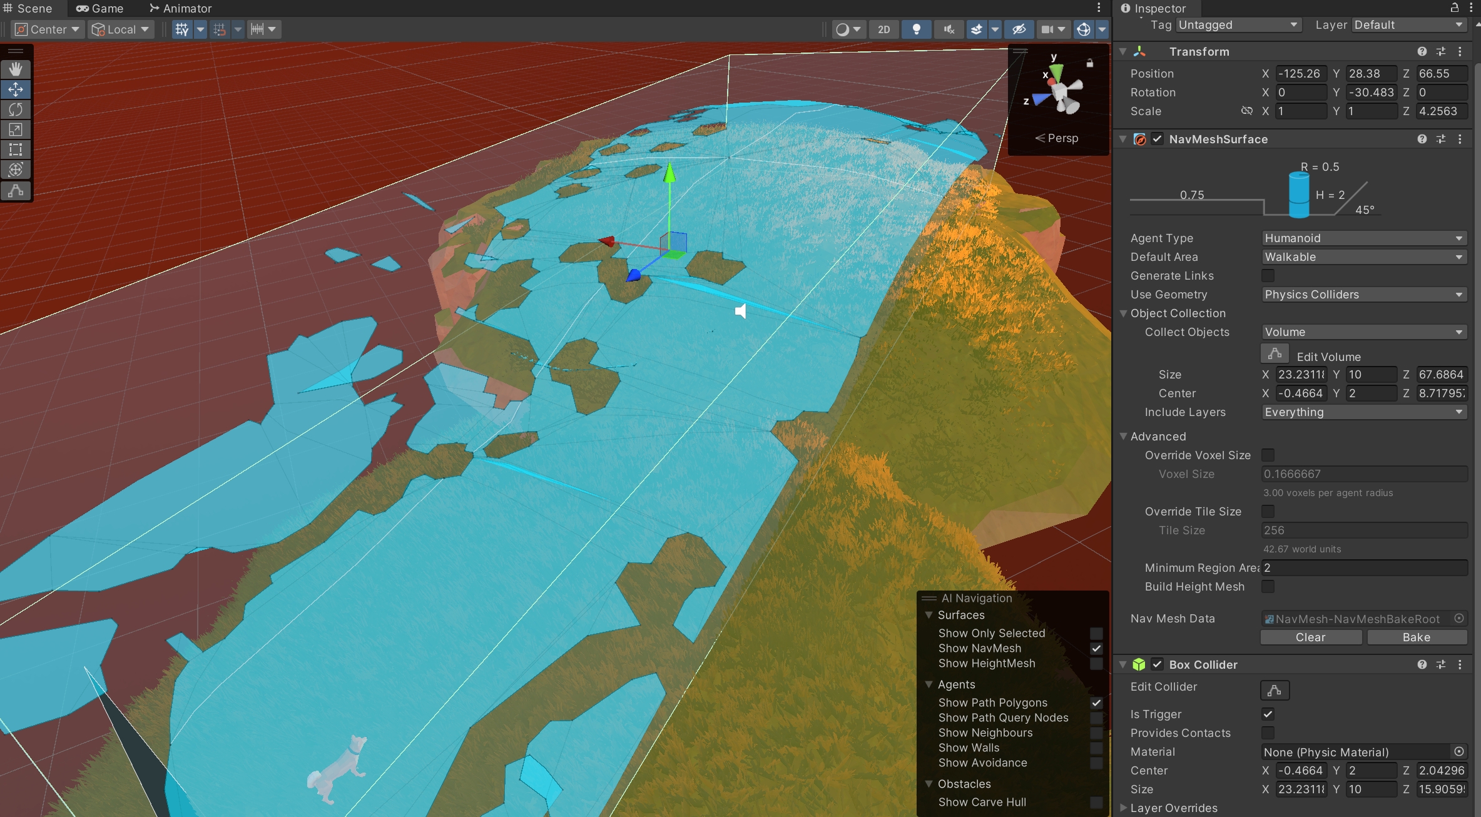
Task: Click Edit Volume icon button
Action: click(x=1274, y=354)
